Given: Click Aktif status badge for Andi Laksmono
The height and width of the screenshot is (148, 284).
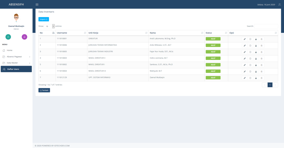Looking at the screenshot, I should click(213, 39).
